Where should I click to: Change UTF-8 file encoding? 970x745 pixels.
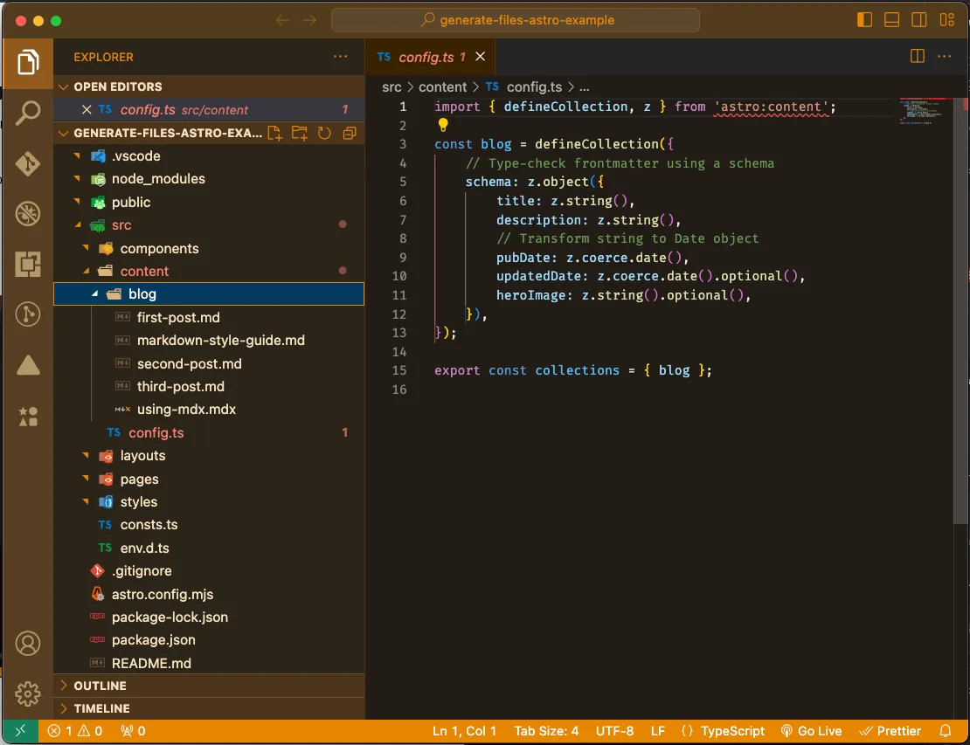pyautogui.click(x=614, y=731)
